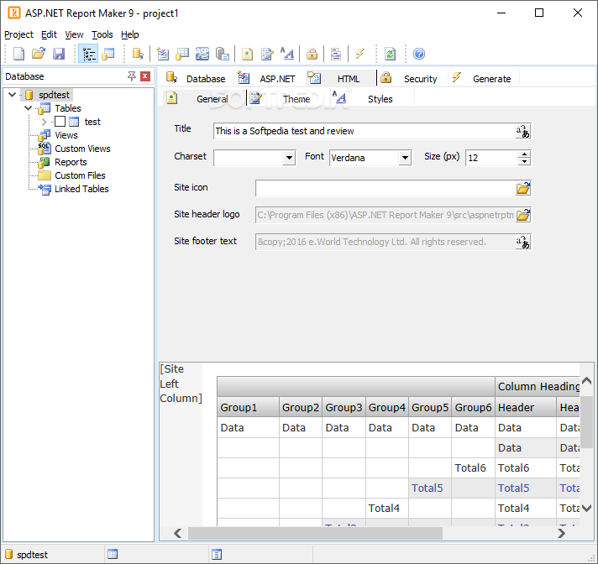The width and height of the screenshot is (598, 564).
Task: Click the padlock Security toolbar icon
Action: pyautogui.click(x=312, y=54)
